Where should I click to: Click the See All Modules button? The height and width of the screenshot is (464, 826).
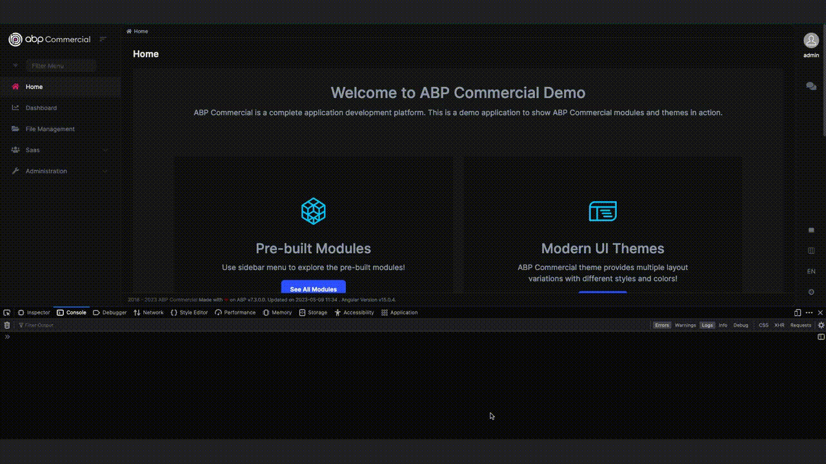tap(313, 288)
